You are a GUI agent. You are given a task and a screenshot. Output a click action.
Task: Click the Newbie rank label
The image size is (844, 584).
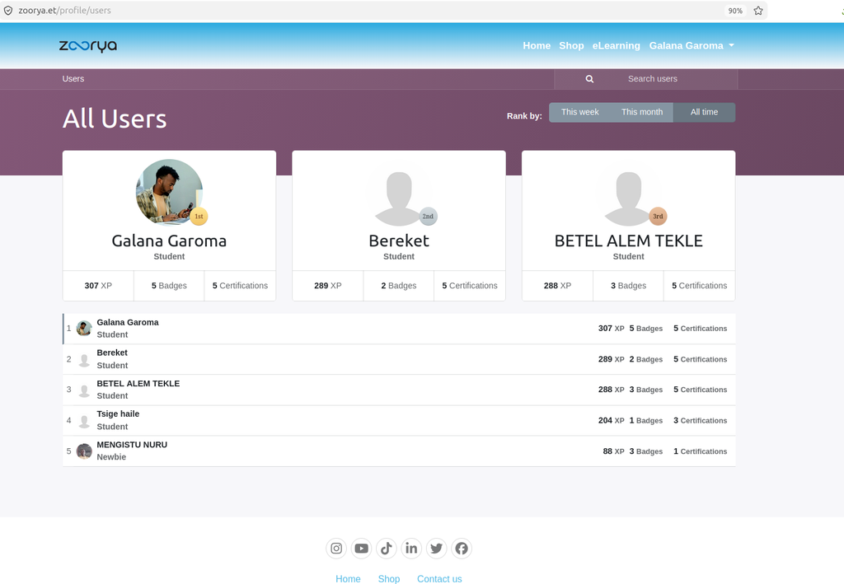(x=111, y=457)
